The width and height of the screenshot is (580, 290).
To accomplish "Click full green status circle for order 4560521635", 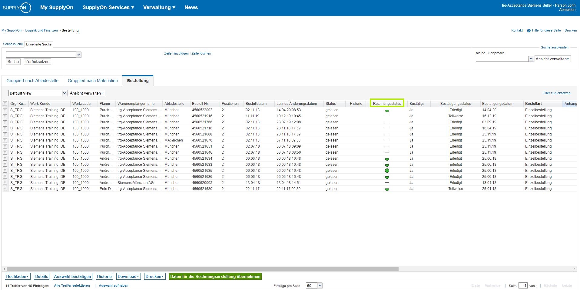I will [387, 171].
